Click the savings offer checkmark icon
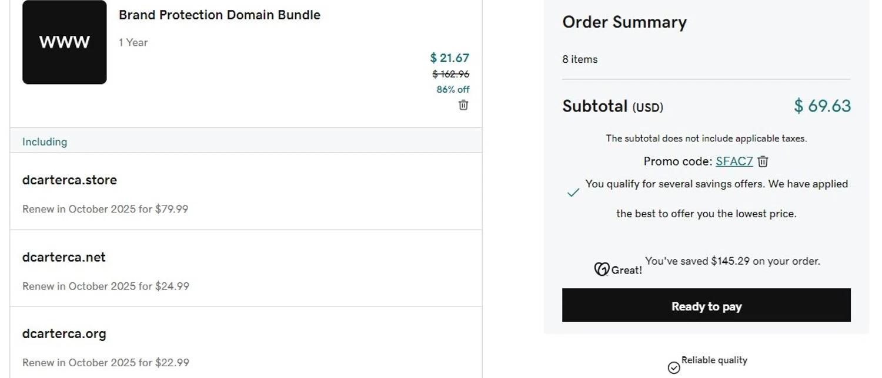The image size is (882, 378). 573,193
